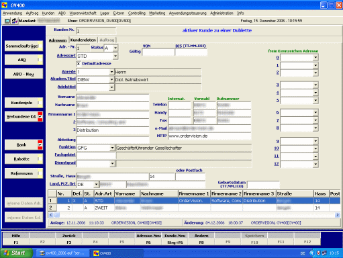343x258 pixels.
Task: Click the Zurück F3 function key button
Action: [69, 239]
